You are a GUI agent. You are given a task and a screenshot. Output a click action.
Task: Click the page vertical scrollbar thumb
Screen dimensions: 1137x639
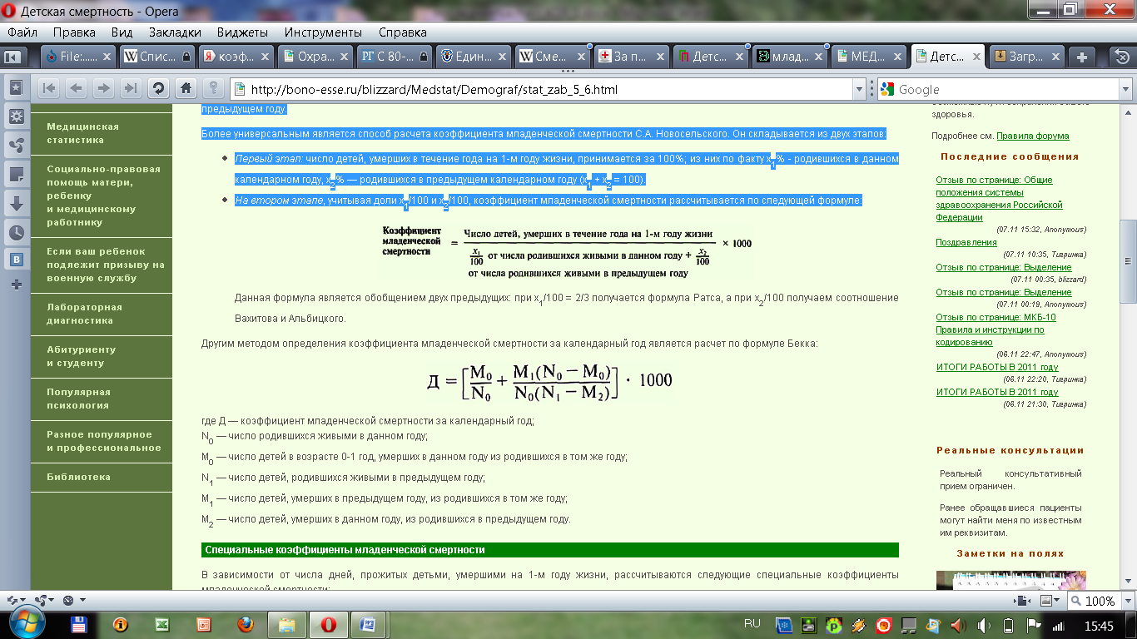coord(1127,262)
